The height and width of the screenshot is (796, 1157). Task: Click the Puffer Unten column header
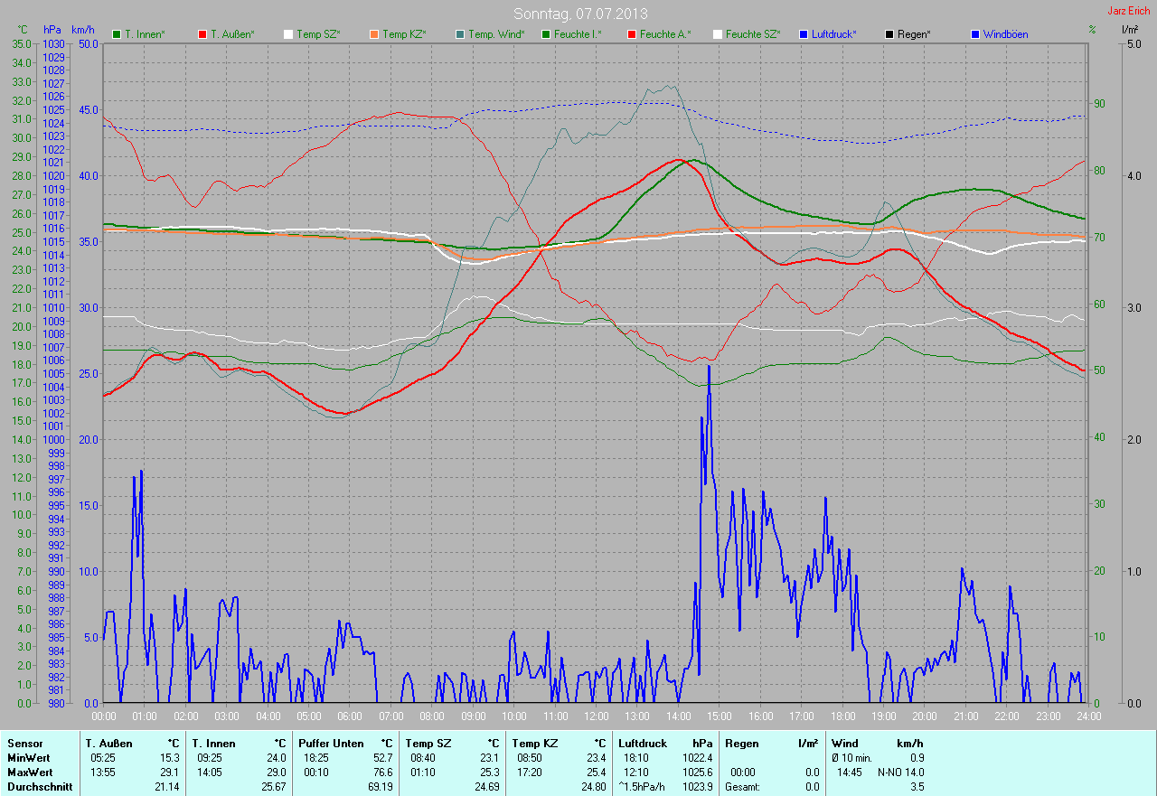(x=331, y=743)
